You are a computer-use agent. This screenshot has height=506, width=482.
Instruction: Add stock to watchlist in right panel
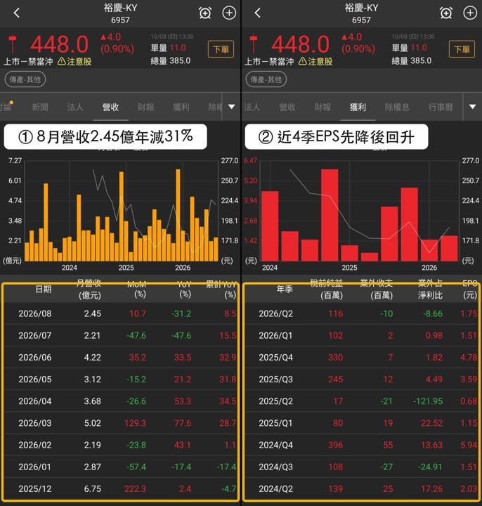470,13
